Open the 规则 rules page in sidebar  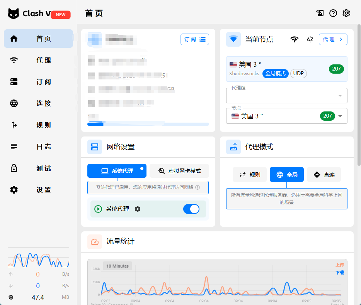(38, 125)
